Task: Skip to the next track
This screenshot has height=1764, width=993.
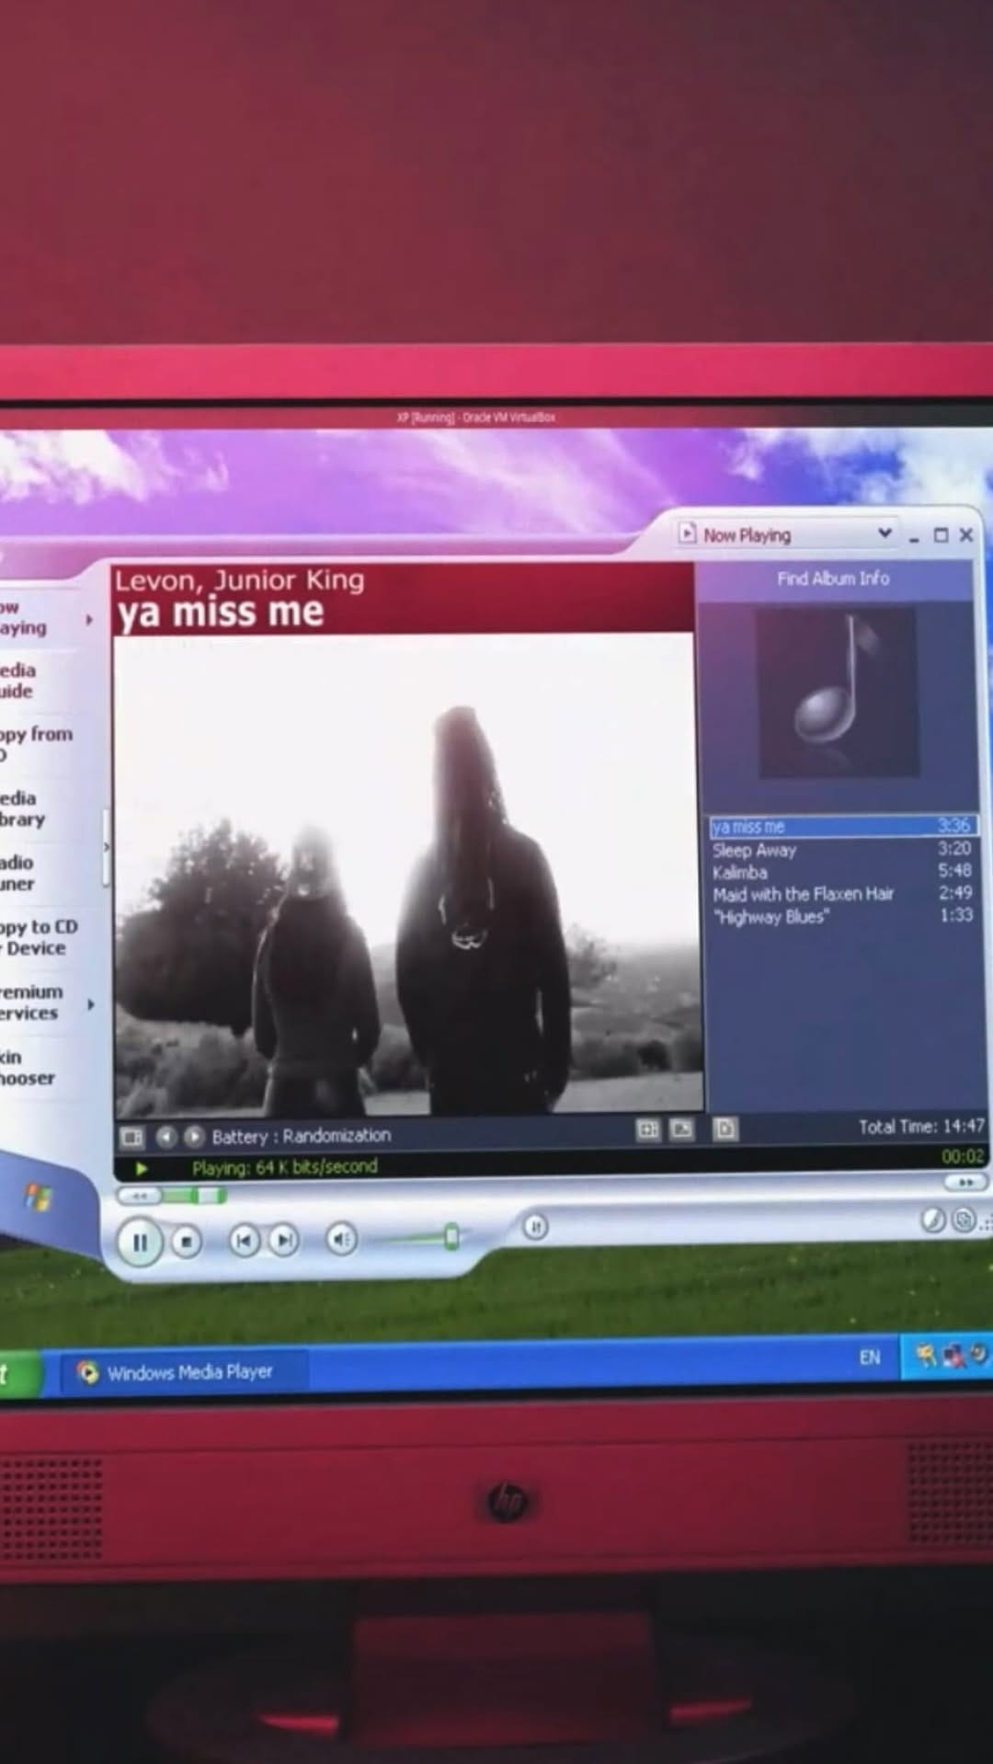Action: coord(284,1241)
